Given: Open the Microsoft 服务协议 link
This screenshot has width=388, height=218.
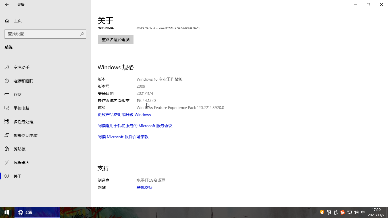Looking at the screenshot, I should [x=135, y=126].
